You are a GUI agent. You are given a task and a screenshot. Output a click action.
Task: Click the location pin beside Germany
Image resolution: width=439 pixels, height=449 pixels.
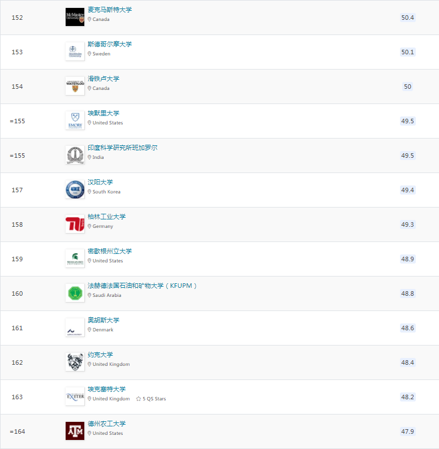tap(89, 226)
